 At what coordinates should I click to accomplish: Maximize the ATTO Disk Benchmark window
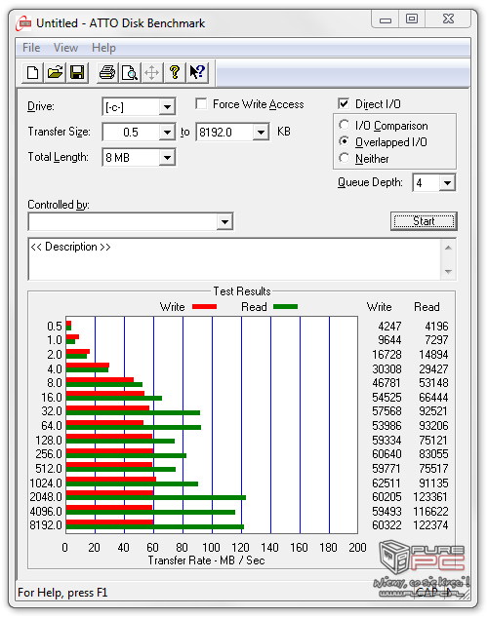click(x=412, y=19)
